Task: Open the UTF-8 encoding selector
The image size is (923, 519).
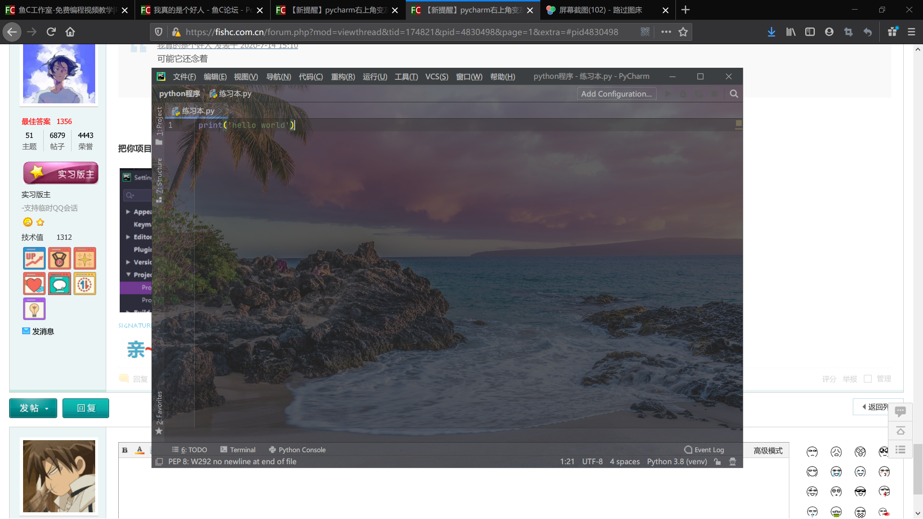Action: click(592, 462)
